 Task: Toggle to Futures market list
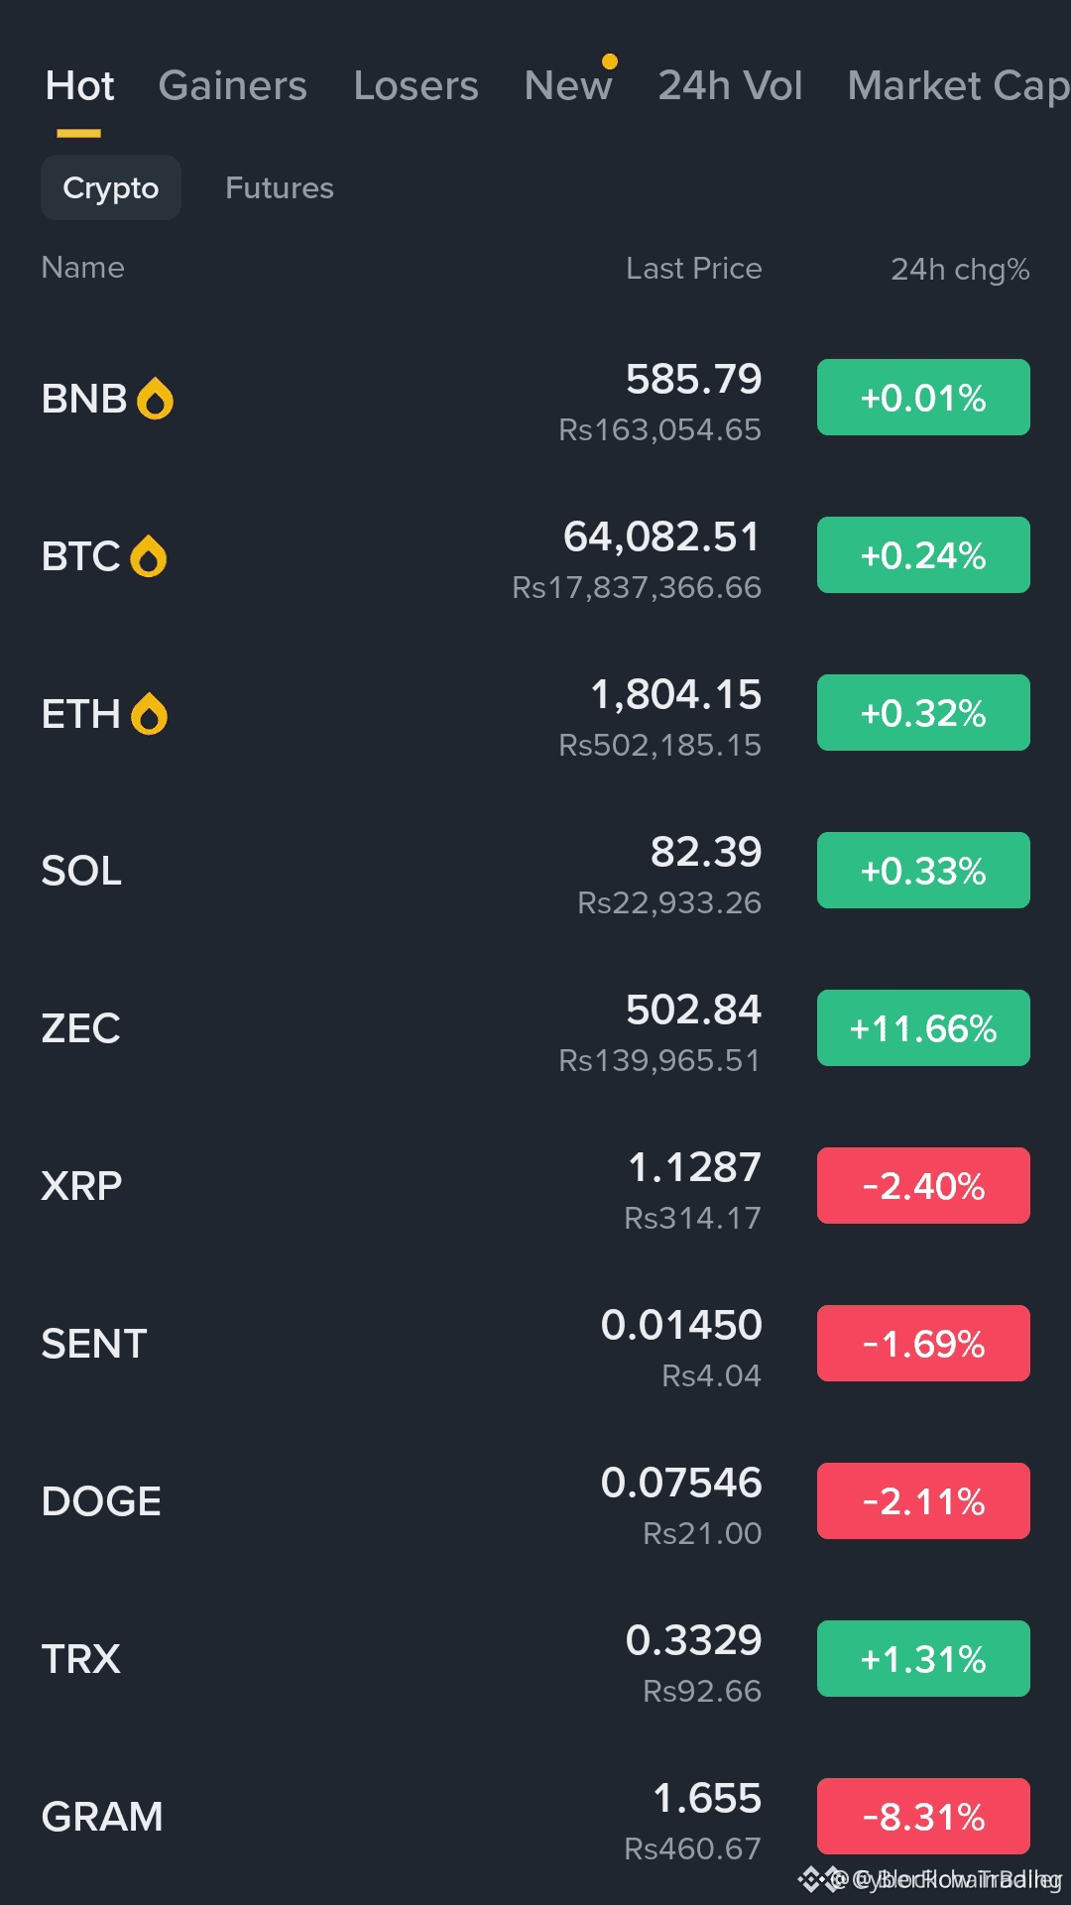point(280,187)
